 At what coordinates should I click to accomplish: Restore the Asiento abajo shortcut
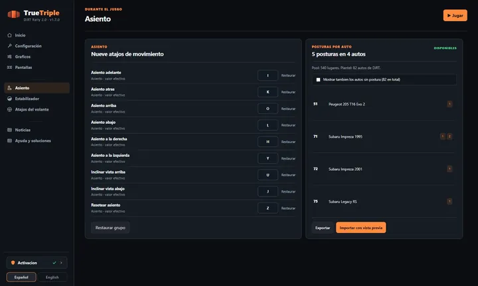288,125
